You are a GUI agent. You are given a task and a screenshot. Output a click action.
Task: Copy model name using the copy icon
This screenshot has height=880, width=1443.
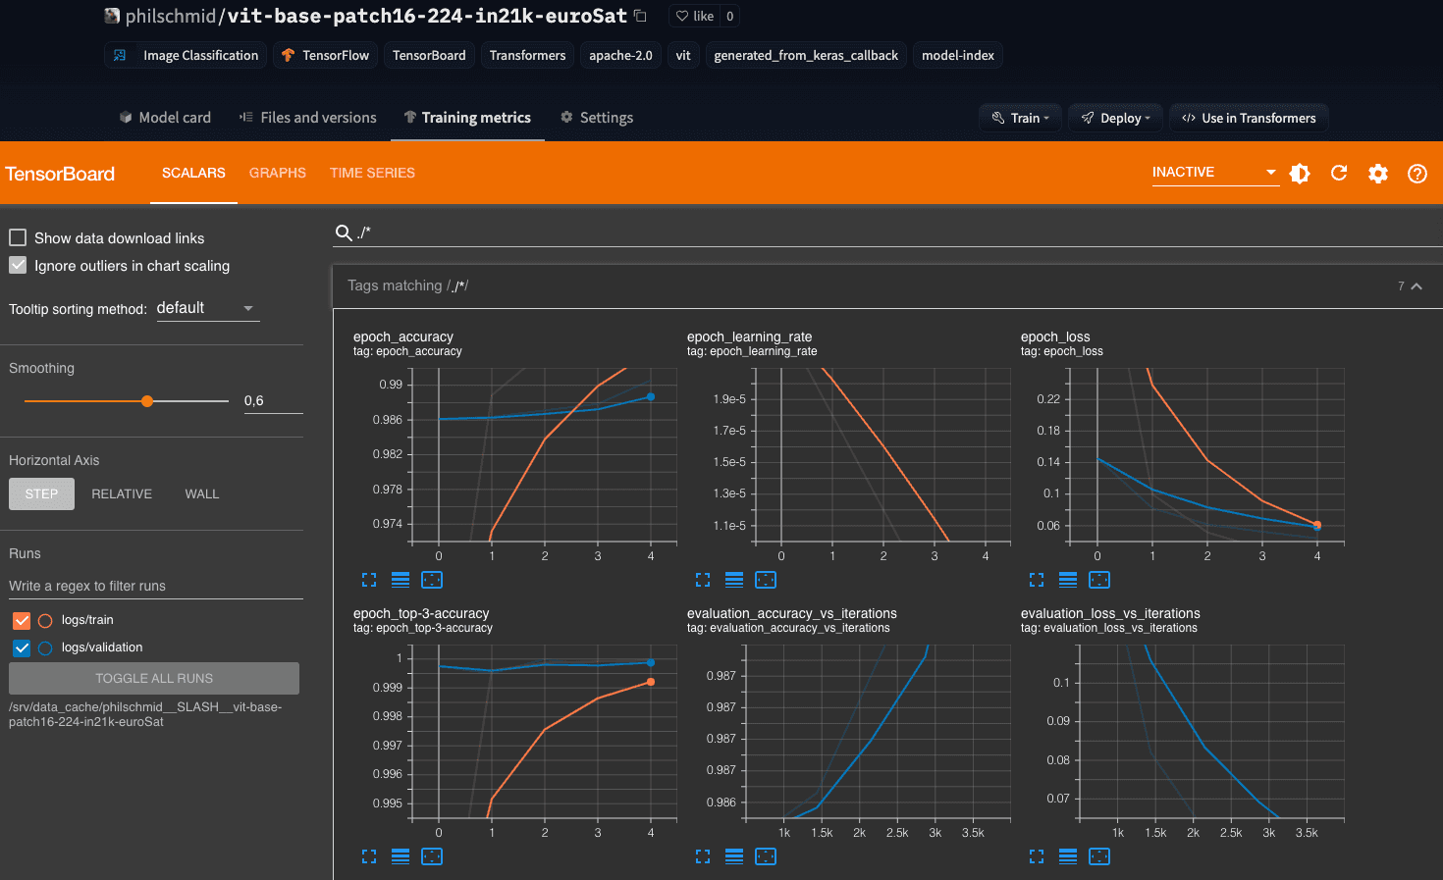(x=640, y=16)
